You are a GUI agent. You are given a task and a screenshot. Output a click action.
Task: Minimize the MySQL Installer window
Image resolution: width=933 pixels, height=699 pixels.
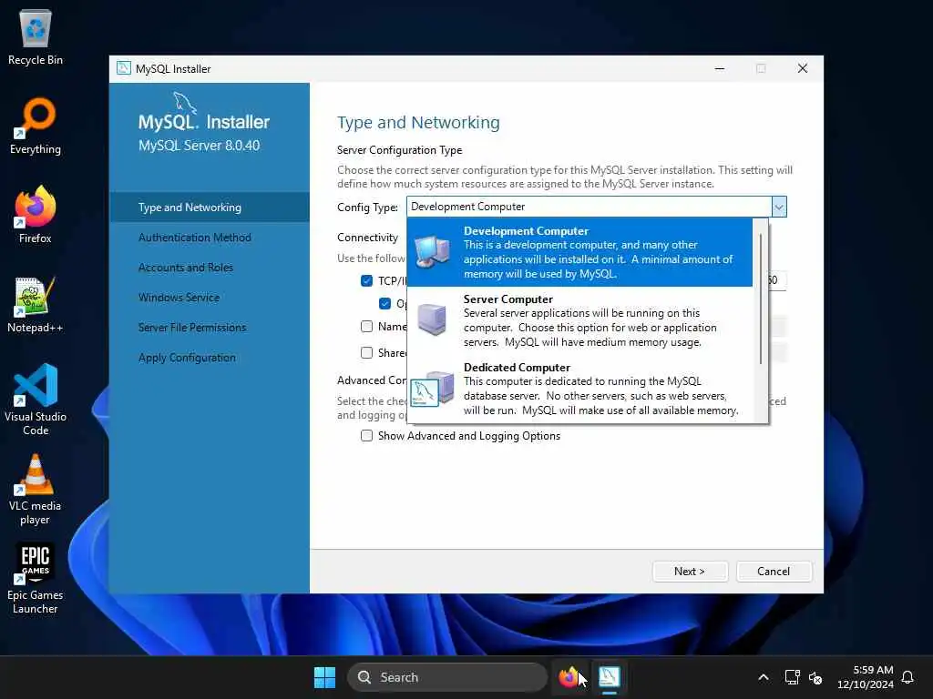pyautogui.click(x=720, y=68)
